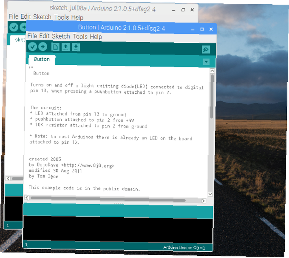Click line number 1 in Button status bar

[x=26, y=245]
